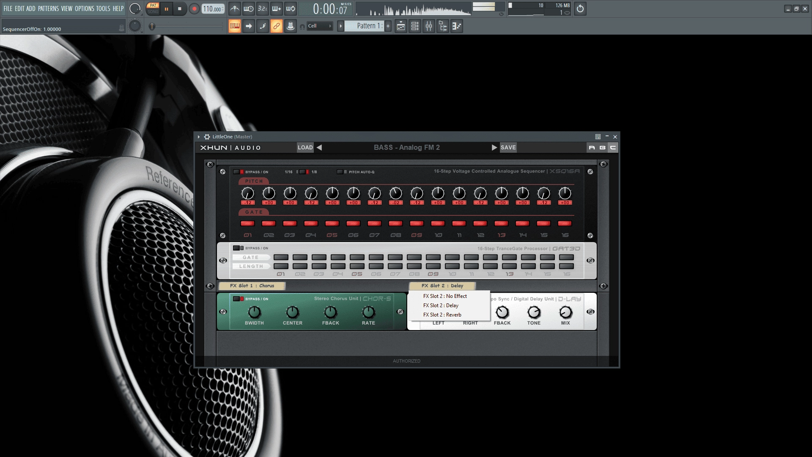The width and height of the screenshot is (812, 457).
Task: Go to previous preset arrow
Action: point(319,147)
